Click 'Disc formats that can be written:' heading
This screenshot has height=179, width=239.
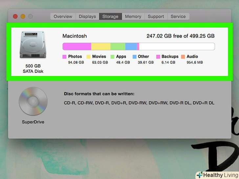click(x=99, y=94)
